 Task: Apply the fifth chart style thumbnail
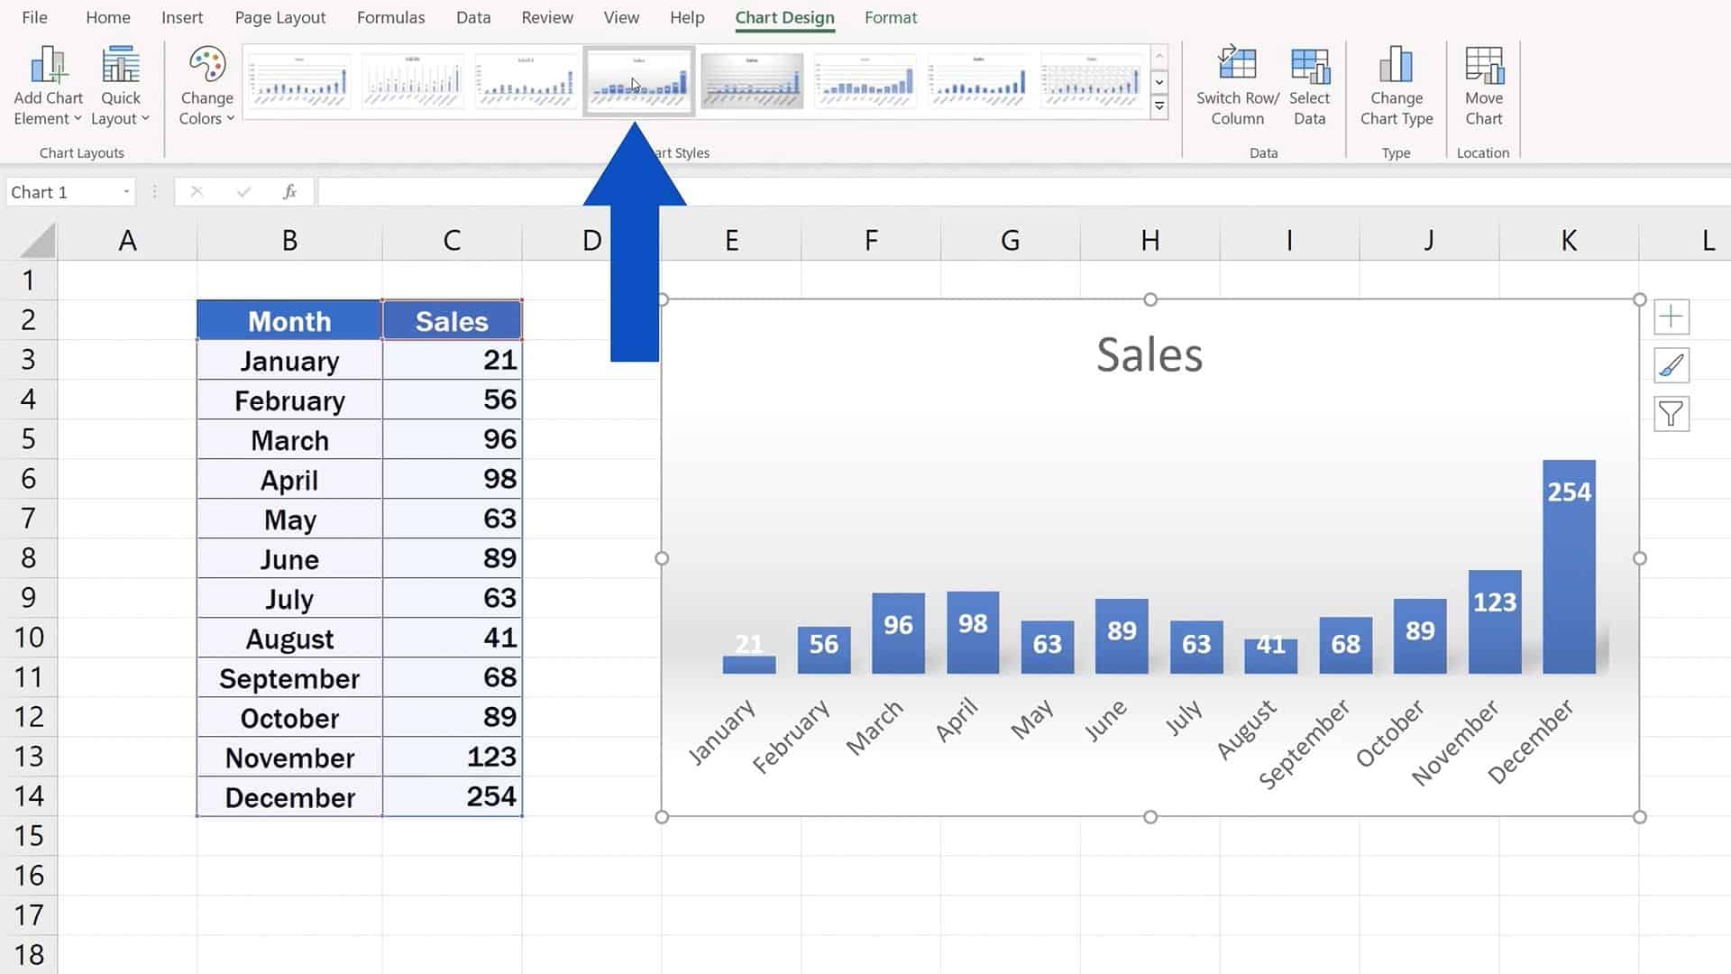click(x=753, y=81)
